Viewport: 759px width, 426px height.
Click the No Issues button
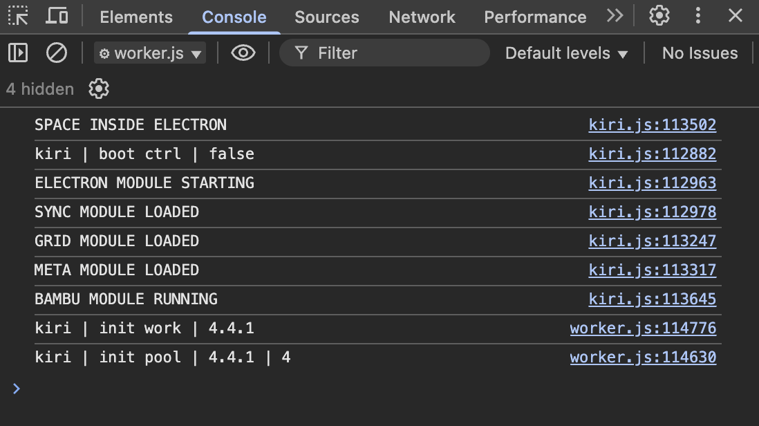tap(700, 53)
